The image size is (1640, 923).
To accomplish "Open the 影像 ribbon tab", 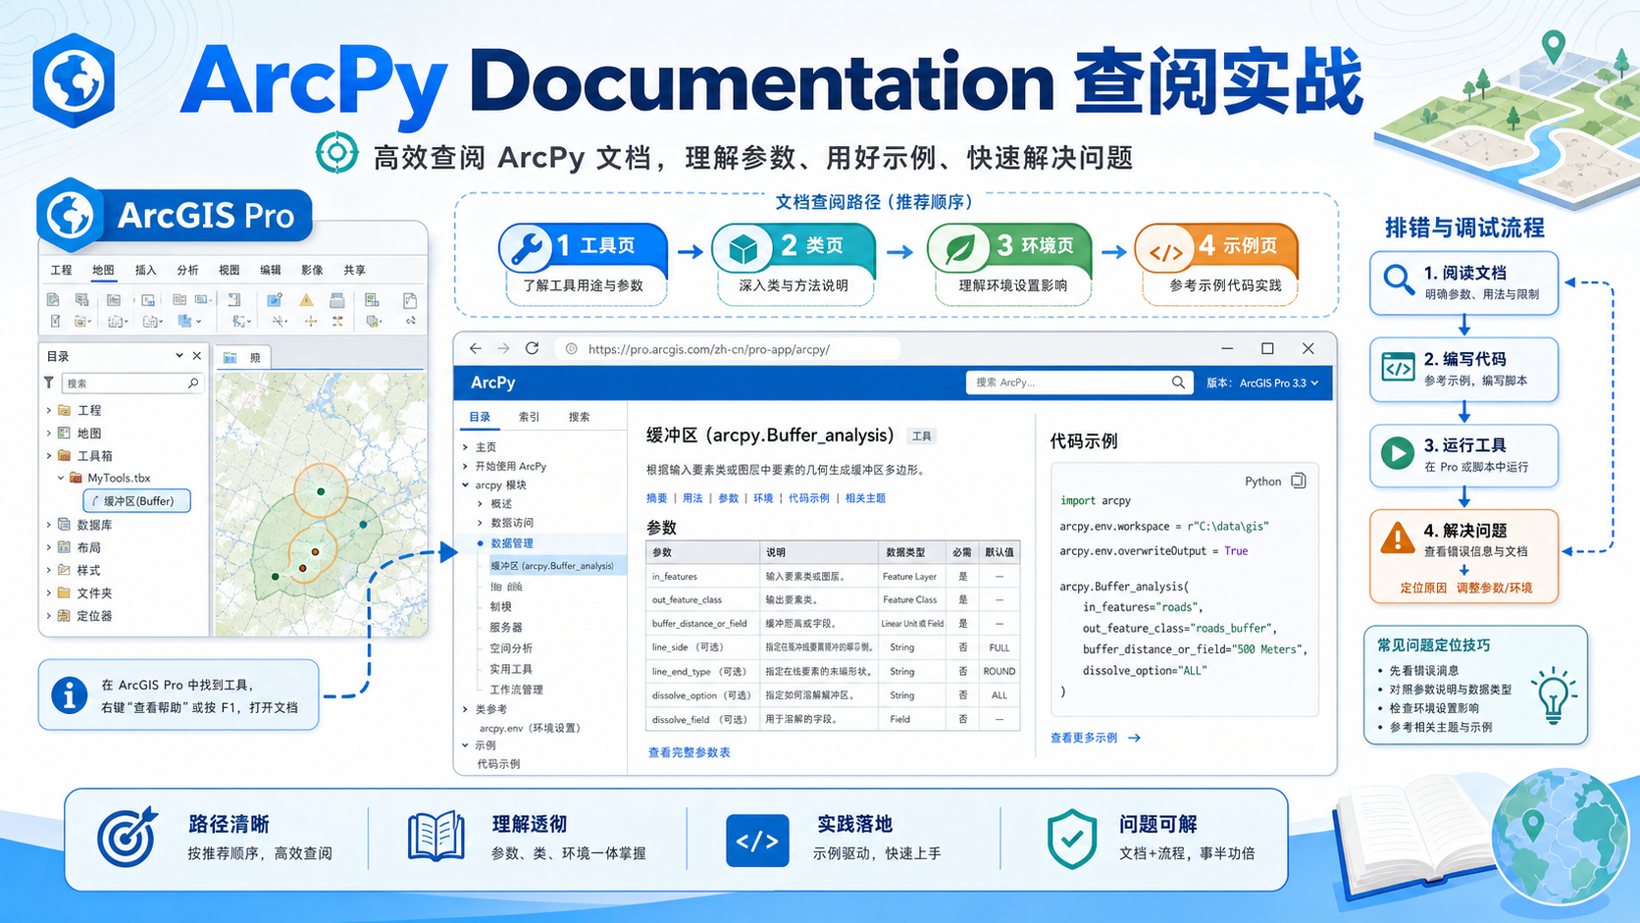I will (312, 270).
